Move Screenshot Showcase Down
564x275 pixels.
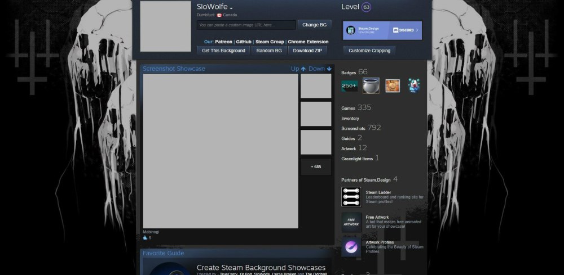320,69
